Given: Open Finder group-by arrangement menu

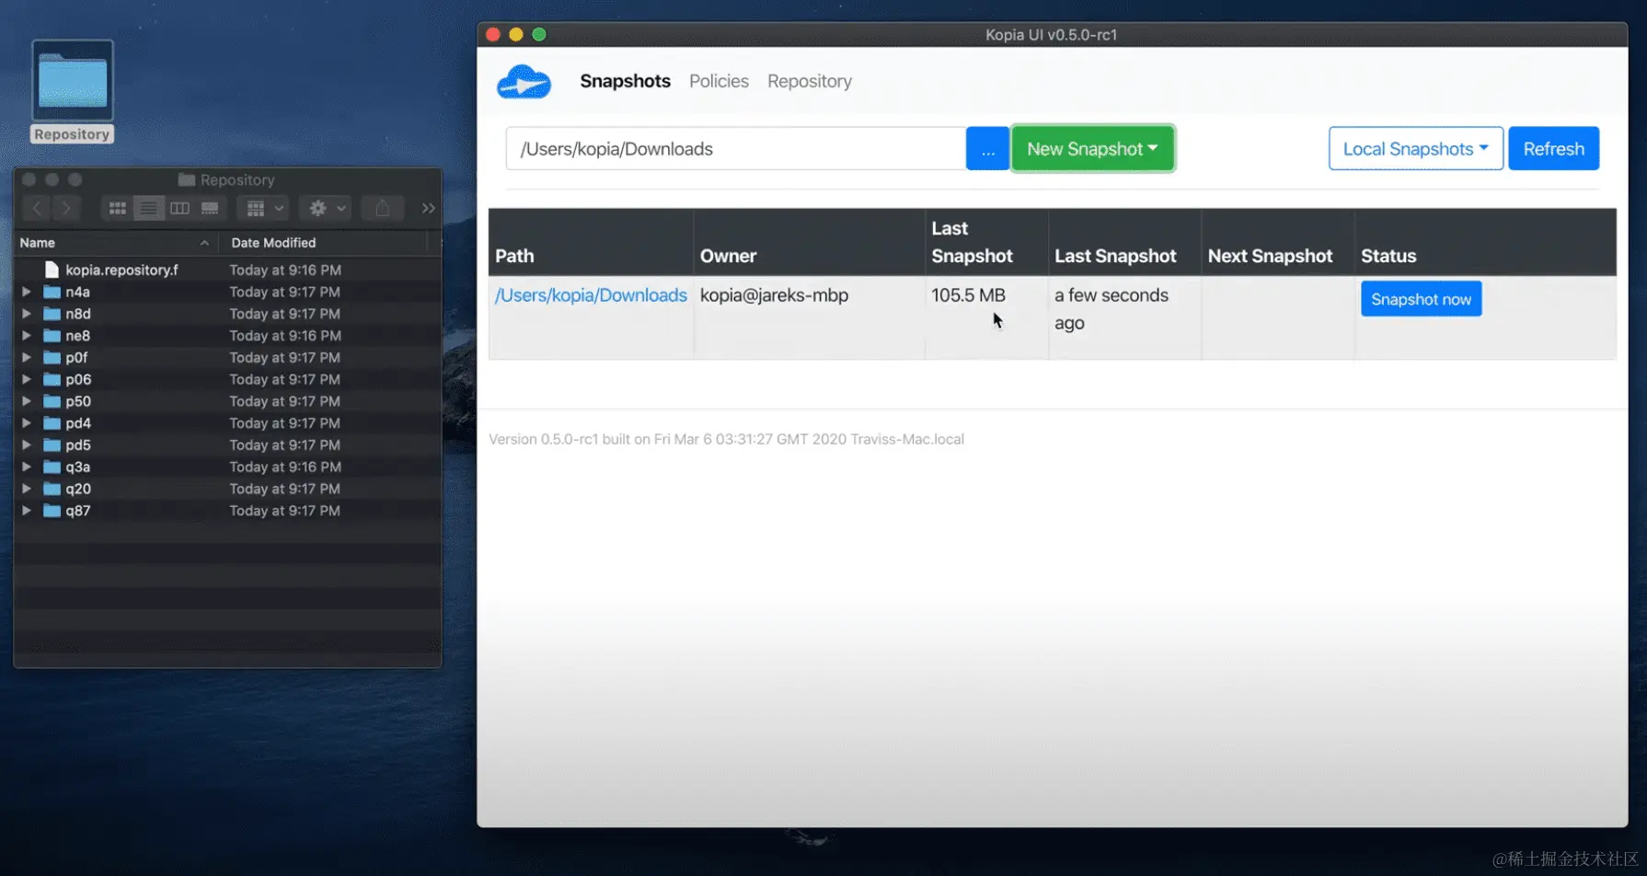Looking at the screenshot, I should (264, 208).
